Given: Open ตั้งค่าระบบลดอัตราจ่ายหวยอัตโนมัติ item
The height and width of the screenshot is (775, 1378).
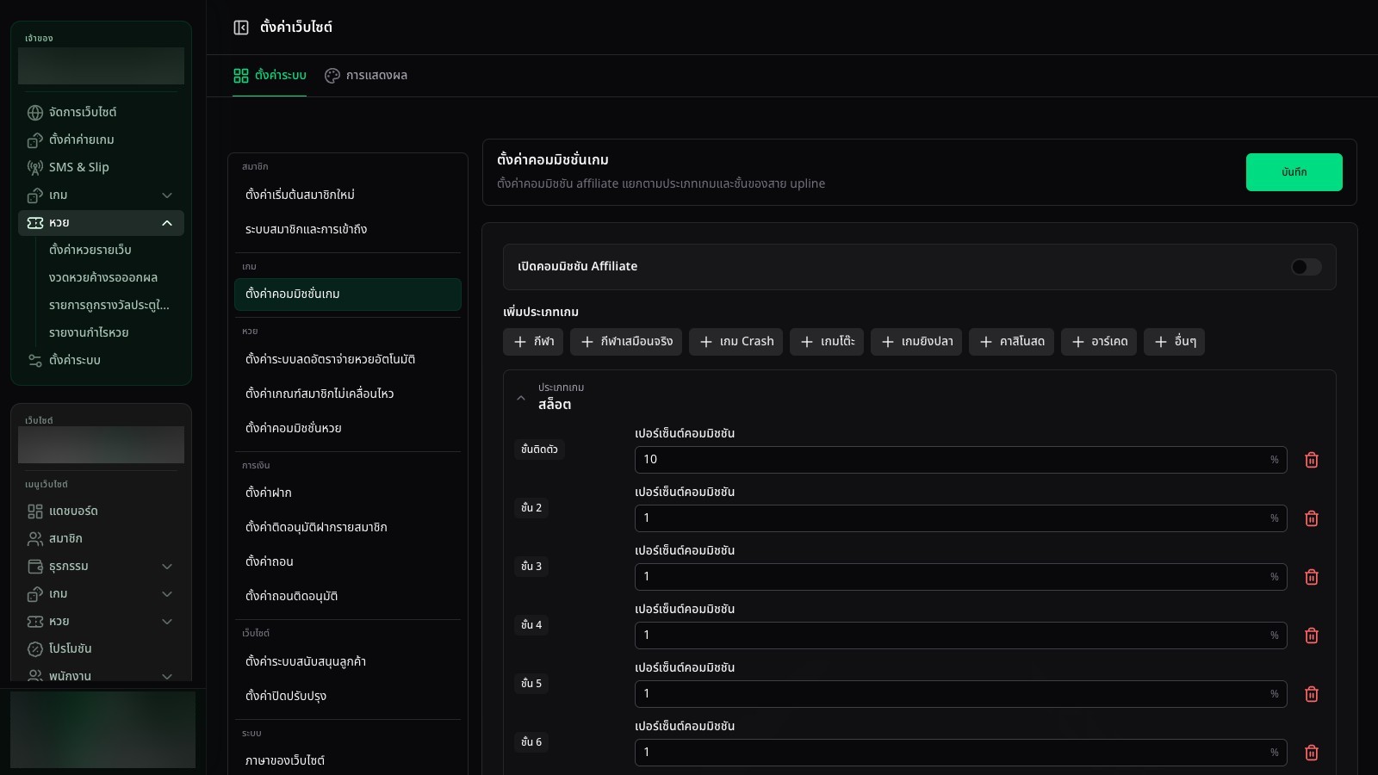Looking at the screenshot, I should 348,360.
